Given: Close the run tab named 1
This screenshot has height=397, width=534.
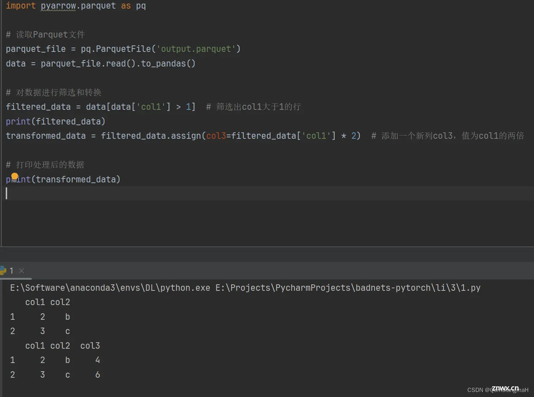Looking at the screenshot, I should pos(21,271).
